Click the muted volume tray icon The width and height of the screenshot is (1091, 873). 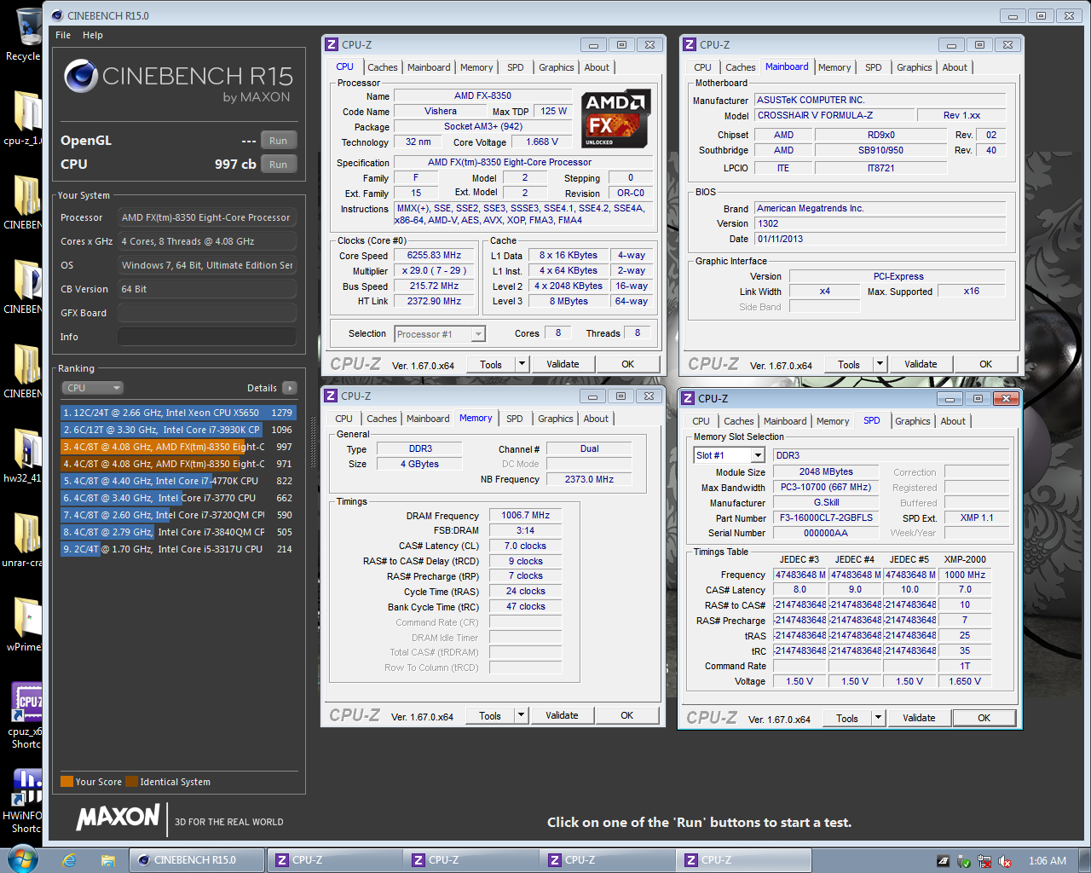1005,861
